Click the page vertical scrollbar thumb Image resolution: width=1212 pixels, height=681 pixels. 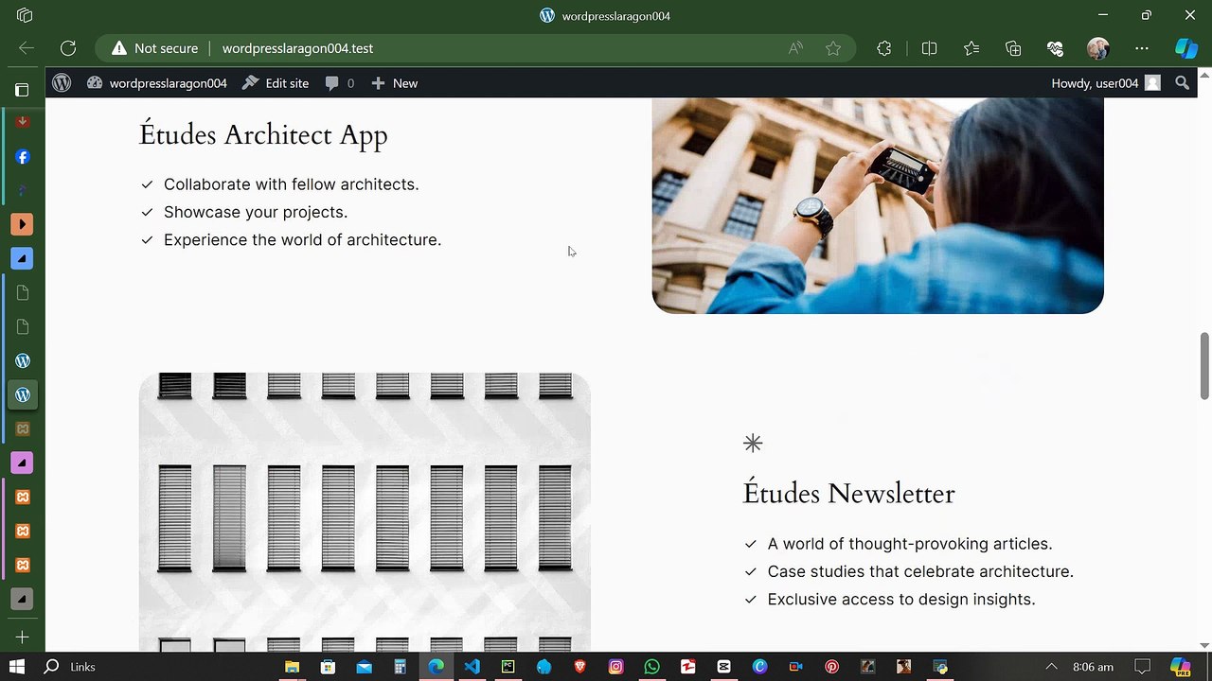(1204, 366)
